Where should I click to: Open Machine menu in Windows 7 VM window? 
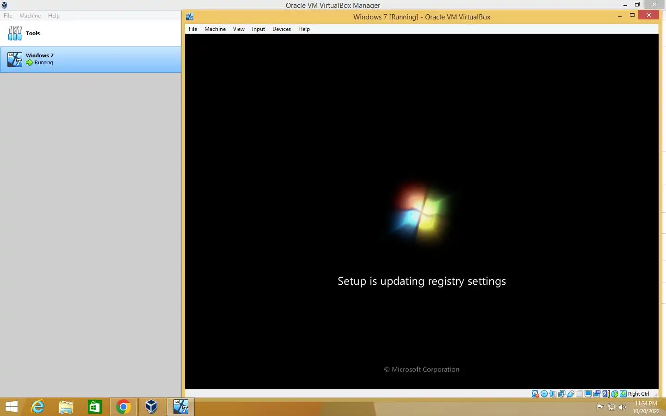pos(215,29)
